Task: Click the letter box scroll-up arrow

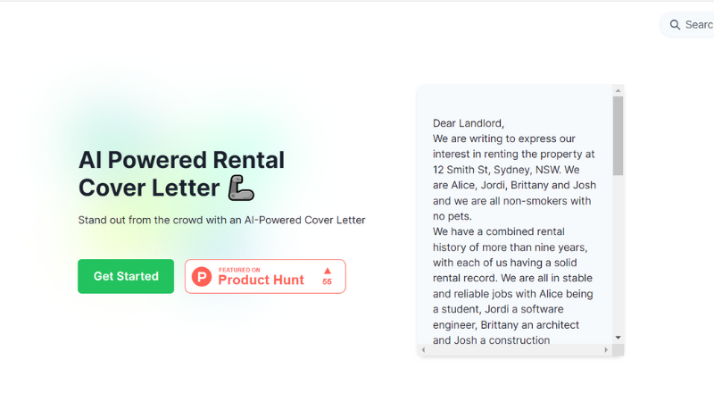Action: (618, 91)
